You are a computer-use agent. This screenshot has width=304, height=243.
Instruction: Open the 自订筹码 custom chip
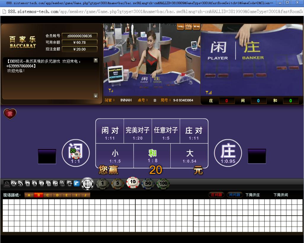click(87, 184)
